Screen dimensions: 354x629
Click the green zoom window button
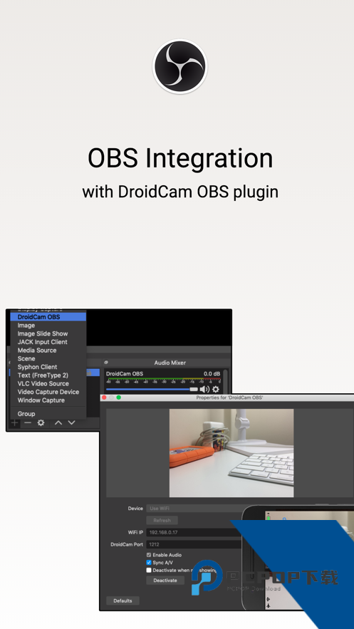tap(119, 397)
